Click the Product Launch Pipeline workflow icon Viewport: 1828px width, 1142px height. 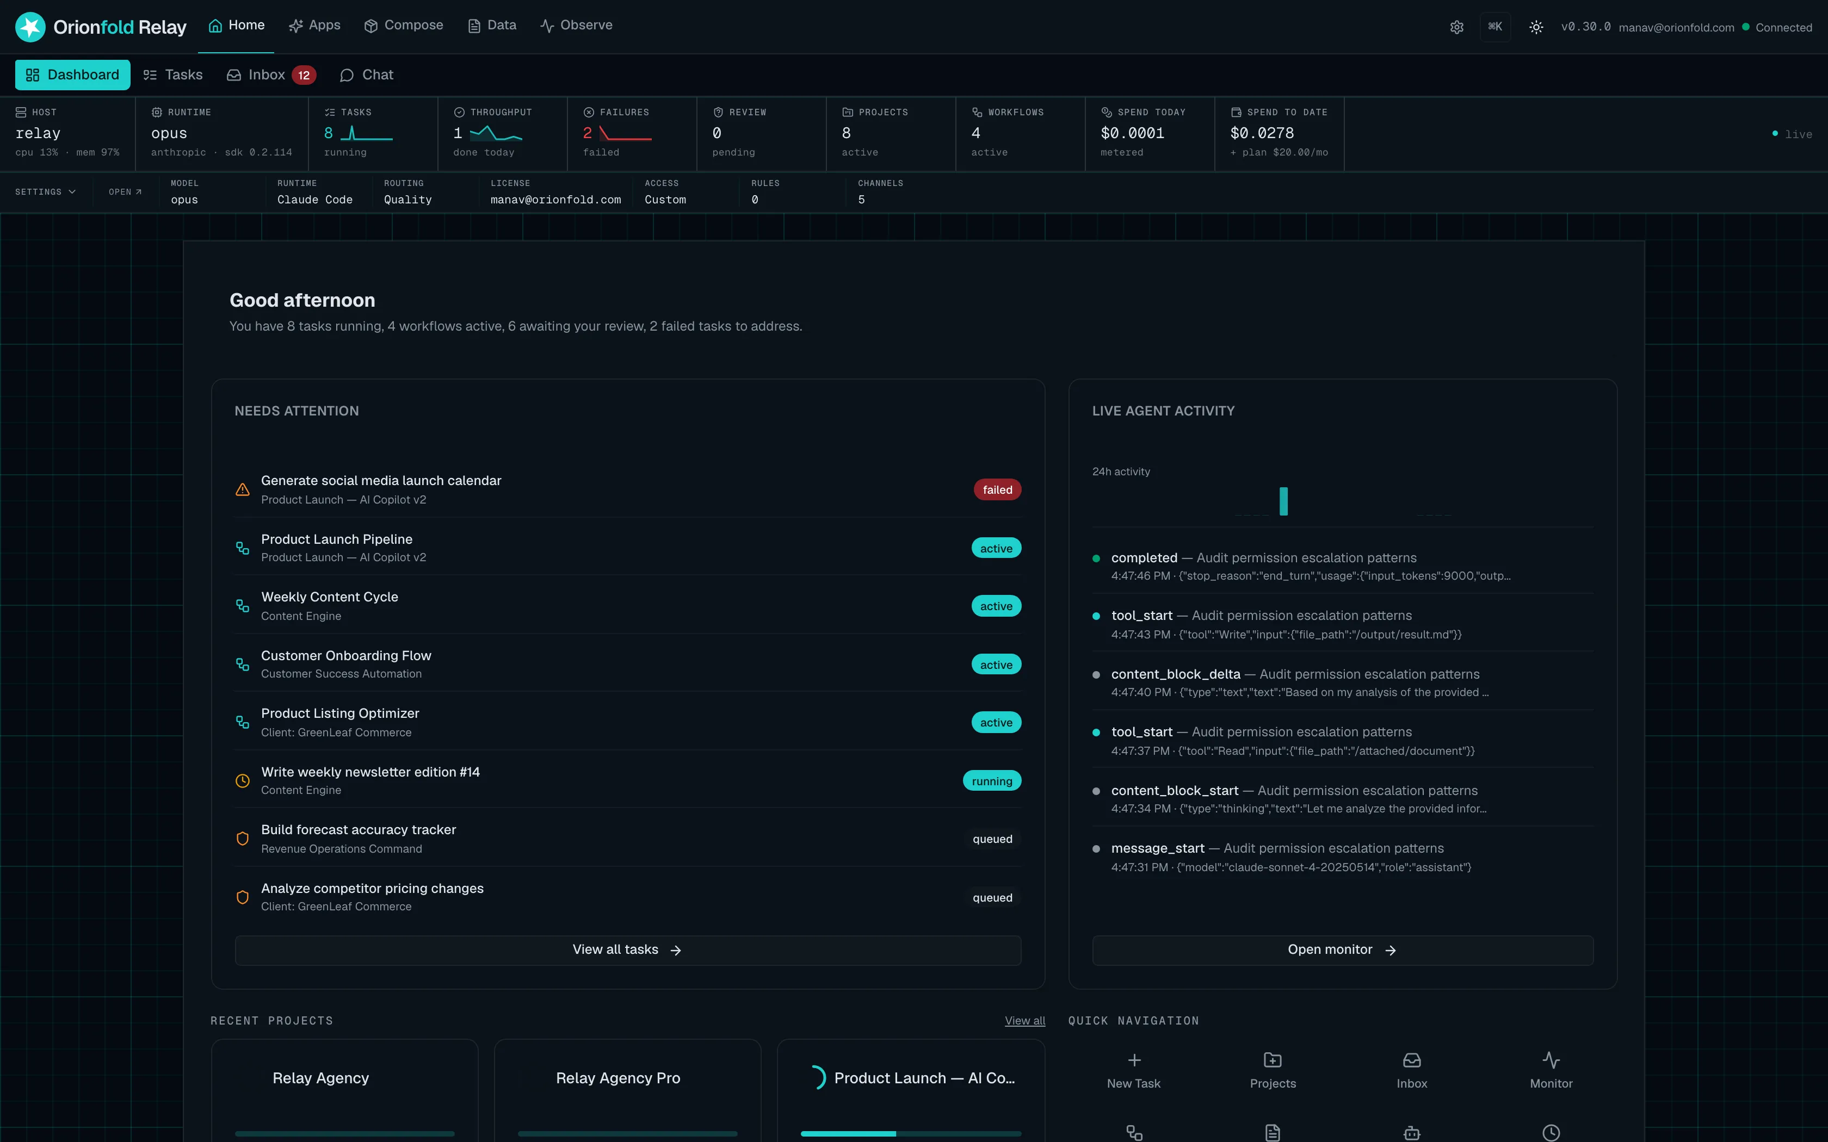243,548
